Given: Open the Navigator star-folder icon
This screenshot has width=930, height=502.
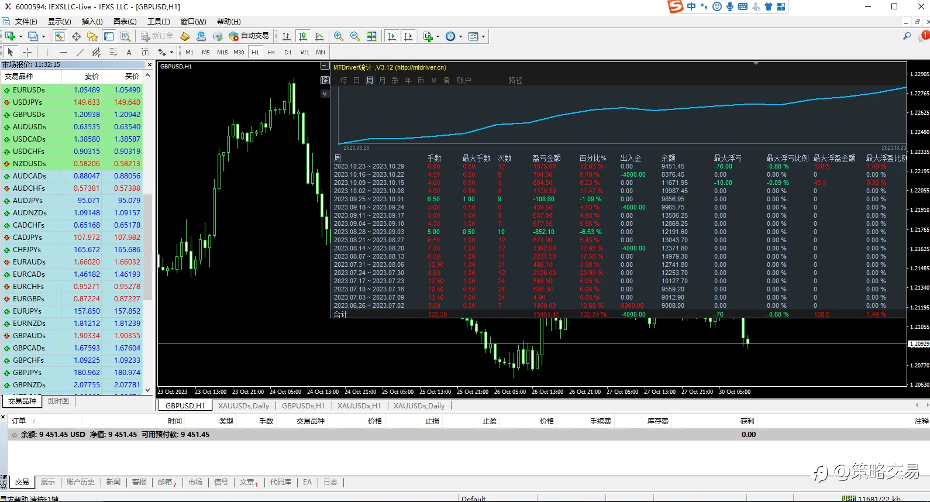Looking at the screenshot, I should (x=92, y=36).
